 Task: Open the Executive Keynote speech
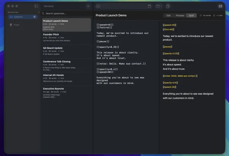66,93
